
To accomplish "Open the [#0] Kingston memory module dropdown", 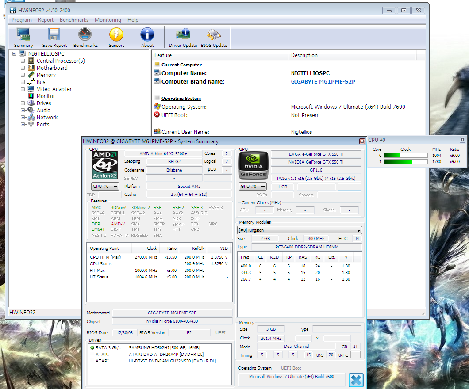I will 300,230.
